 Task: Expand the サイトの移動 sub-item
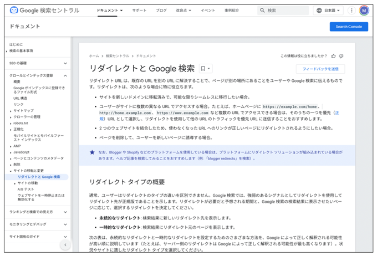click(x=15, y=183)
